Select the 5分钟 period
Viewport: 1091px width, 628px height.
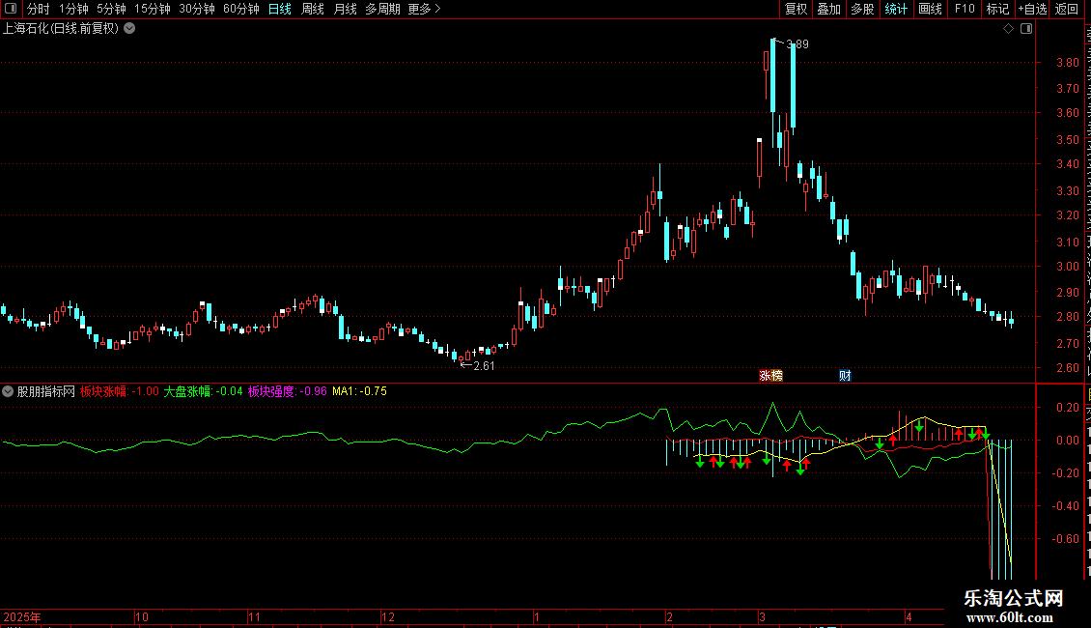point(111,9)
